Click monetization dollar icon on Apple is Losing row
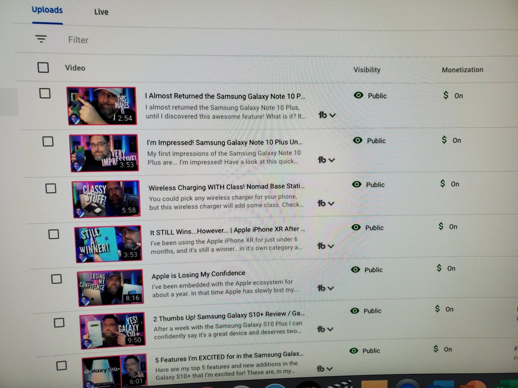Viewport: 518px width, 388px height. click(439, 268)
